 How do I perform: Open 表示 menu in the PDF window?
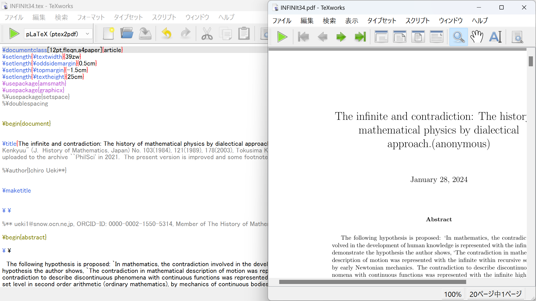click(352, 21)
